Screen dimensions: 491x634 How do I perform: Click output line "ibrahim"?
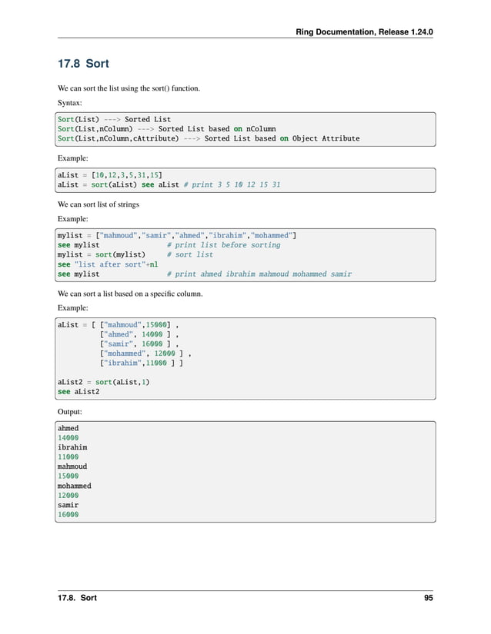[72, 447]
